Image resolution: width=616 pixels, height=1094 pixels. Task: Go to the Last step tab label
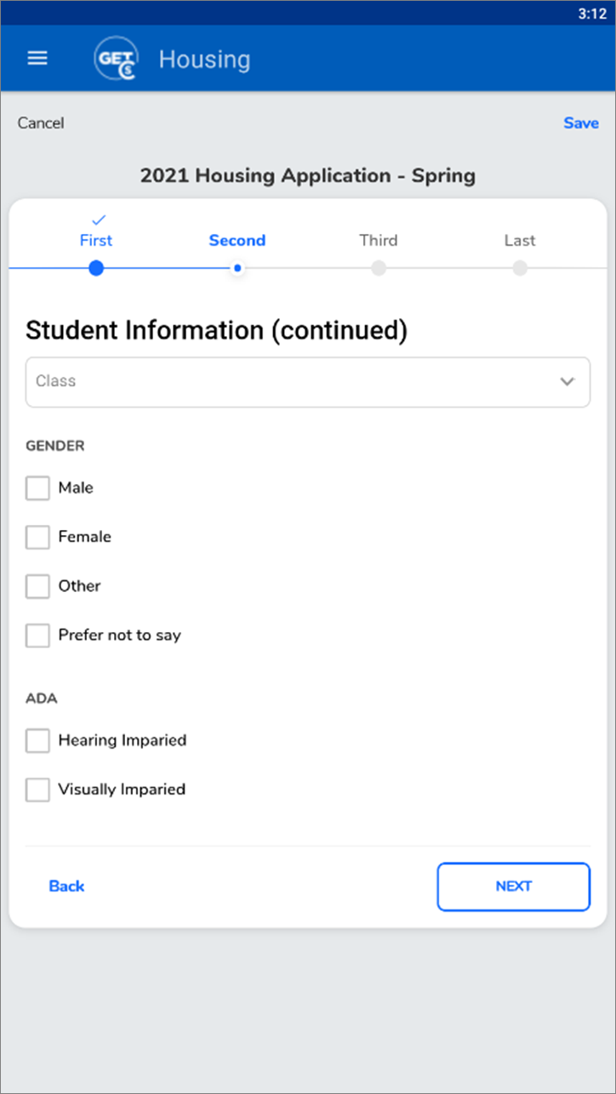(x=520, y=241)
